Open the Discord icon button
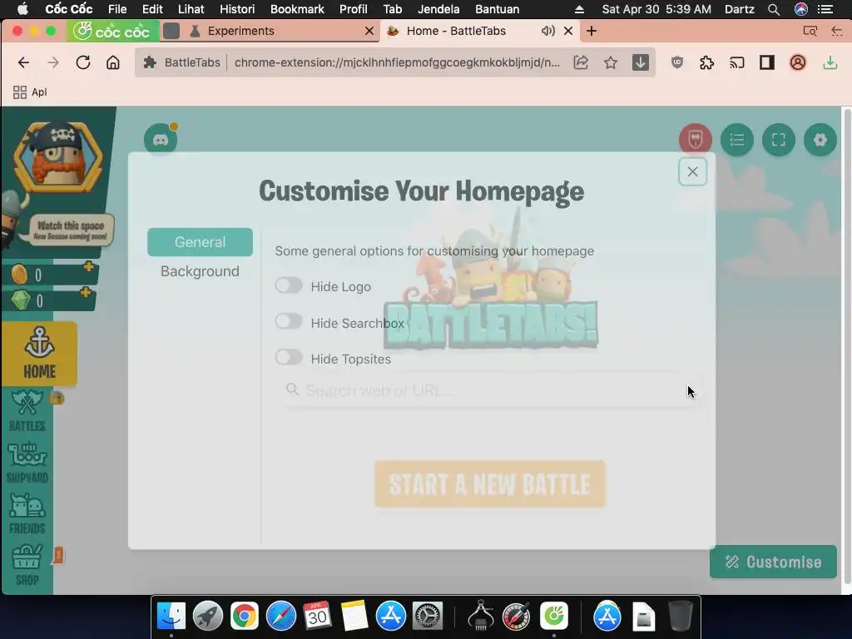 coord(161,140)
